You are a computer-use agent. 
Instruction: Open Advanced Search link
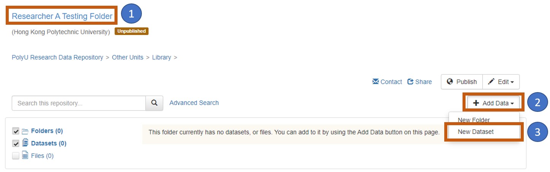pyautogui.click(x=194, y=103)
